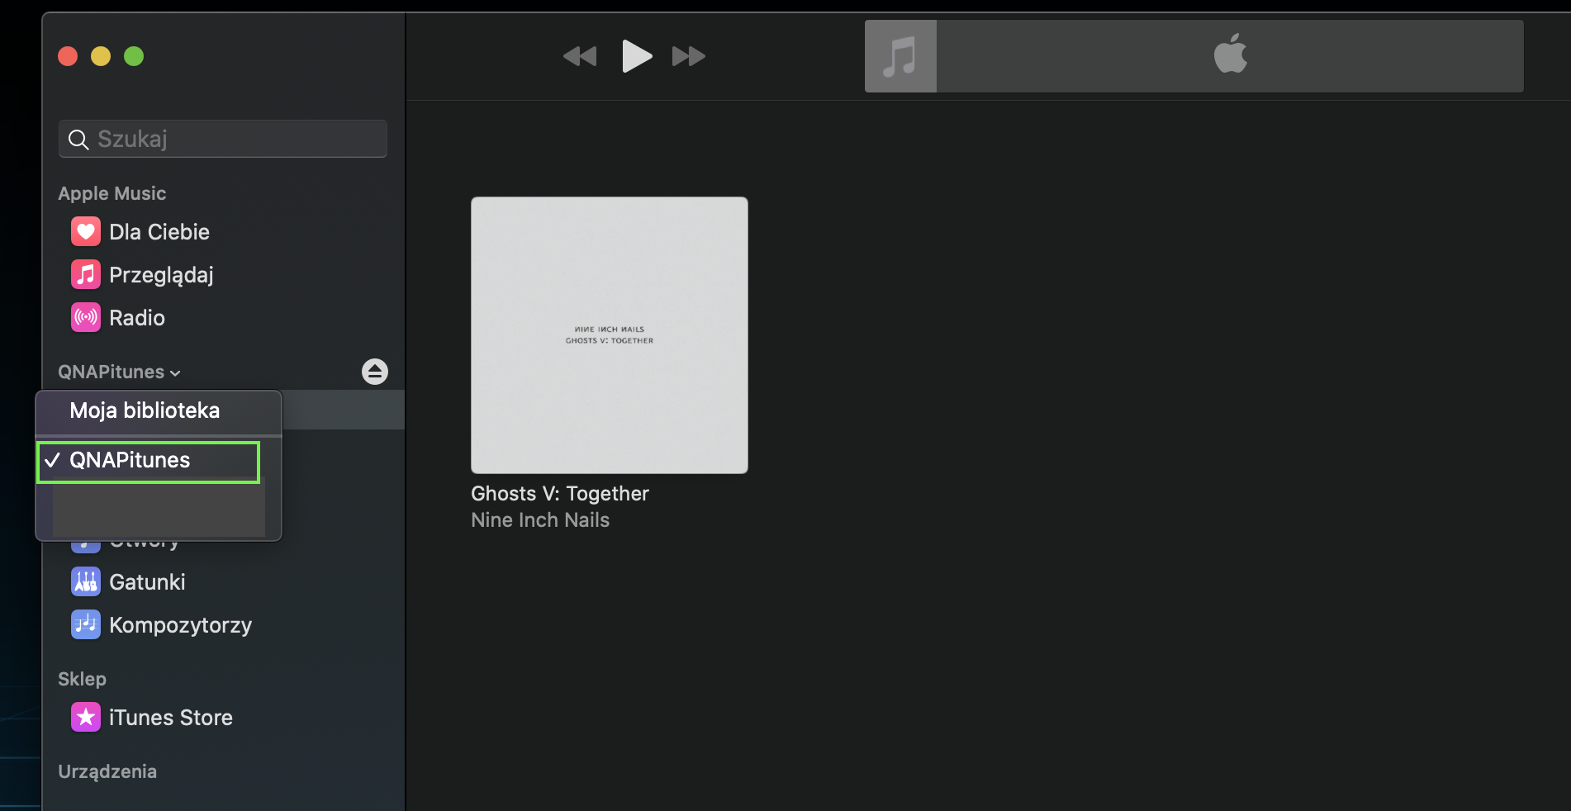Expand the QNAPitunes library dropdown
Image resolution: width=1571 pixels, height=811 pixels.
pyautogui.click(x=120, y=372)
